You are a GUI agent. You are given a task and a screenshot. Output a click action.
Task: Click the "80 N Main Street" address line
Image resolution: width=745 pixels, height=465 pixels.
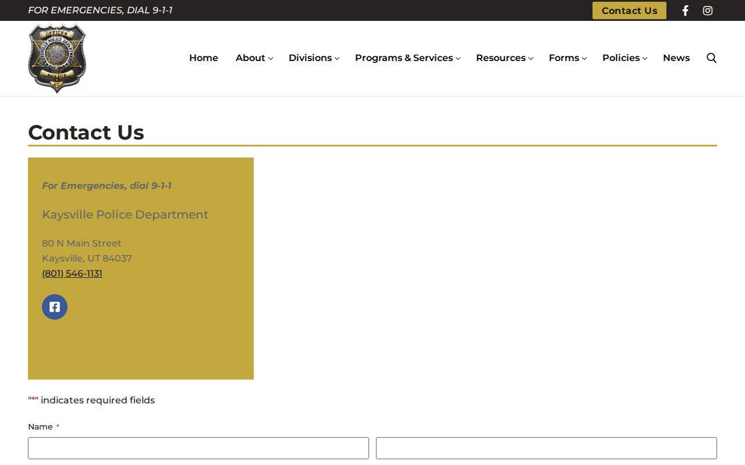click(x=82, y=243)
